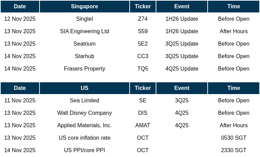Click the TQ5 ticker symbol
The width and height of the screenshot is (260, 157).
pos(142,69)
